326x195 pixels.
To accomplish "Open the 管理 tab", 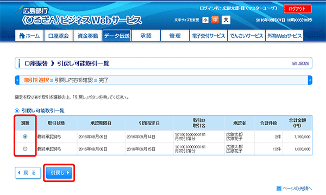I will pos(175,36).
